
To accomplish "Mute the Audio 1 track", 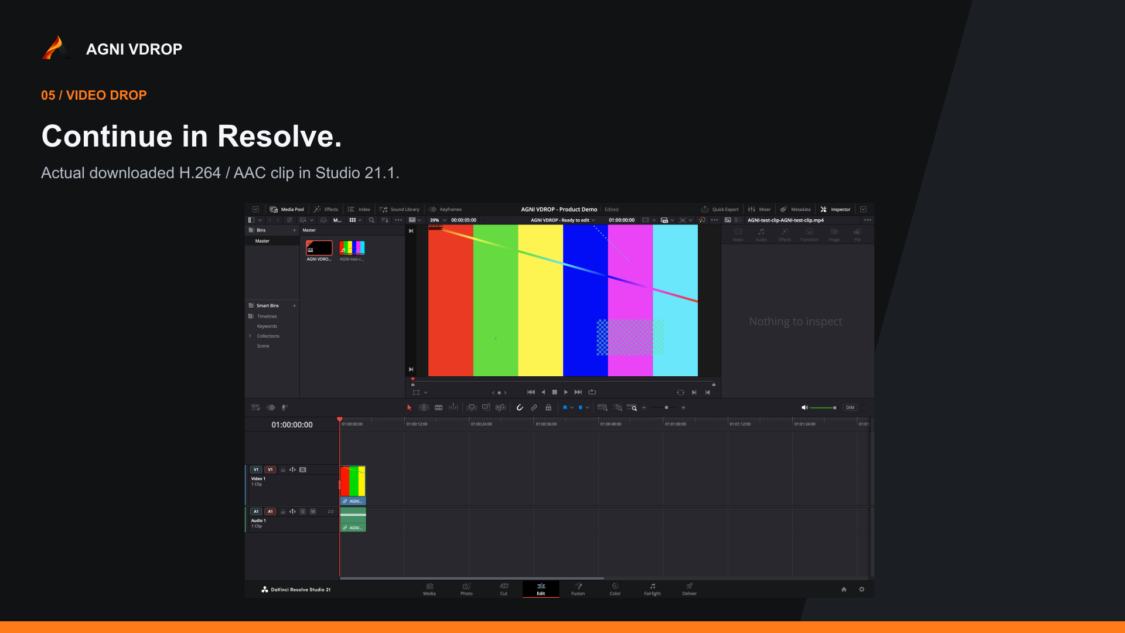I will click(x=313, y=512).
